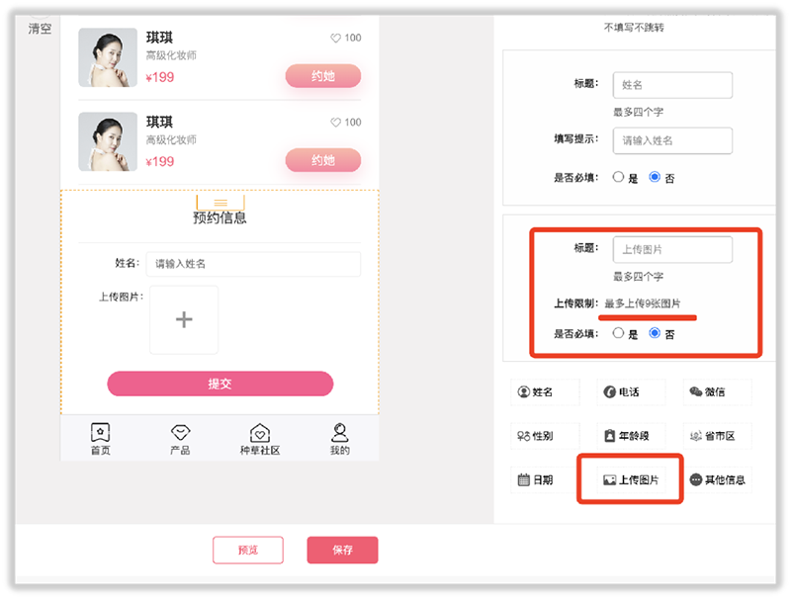Set upload image required to 是
Viewport: 791px width, 599px height.
point(619,334)
